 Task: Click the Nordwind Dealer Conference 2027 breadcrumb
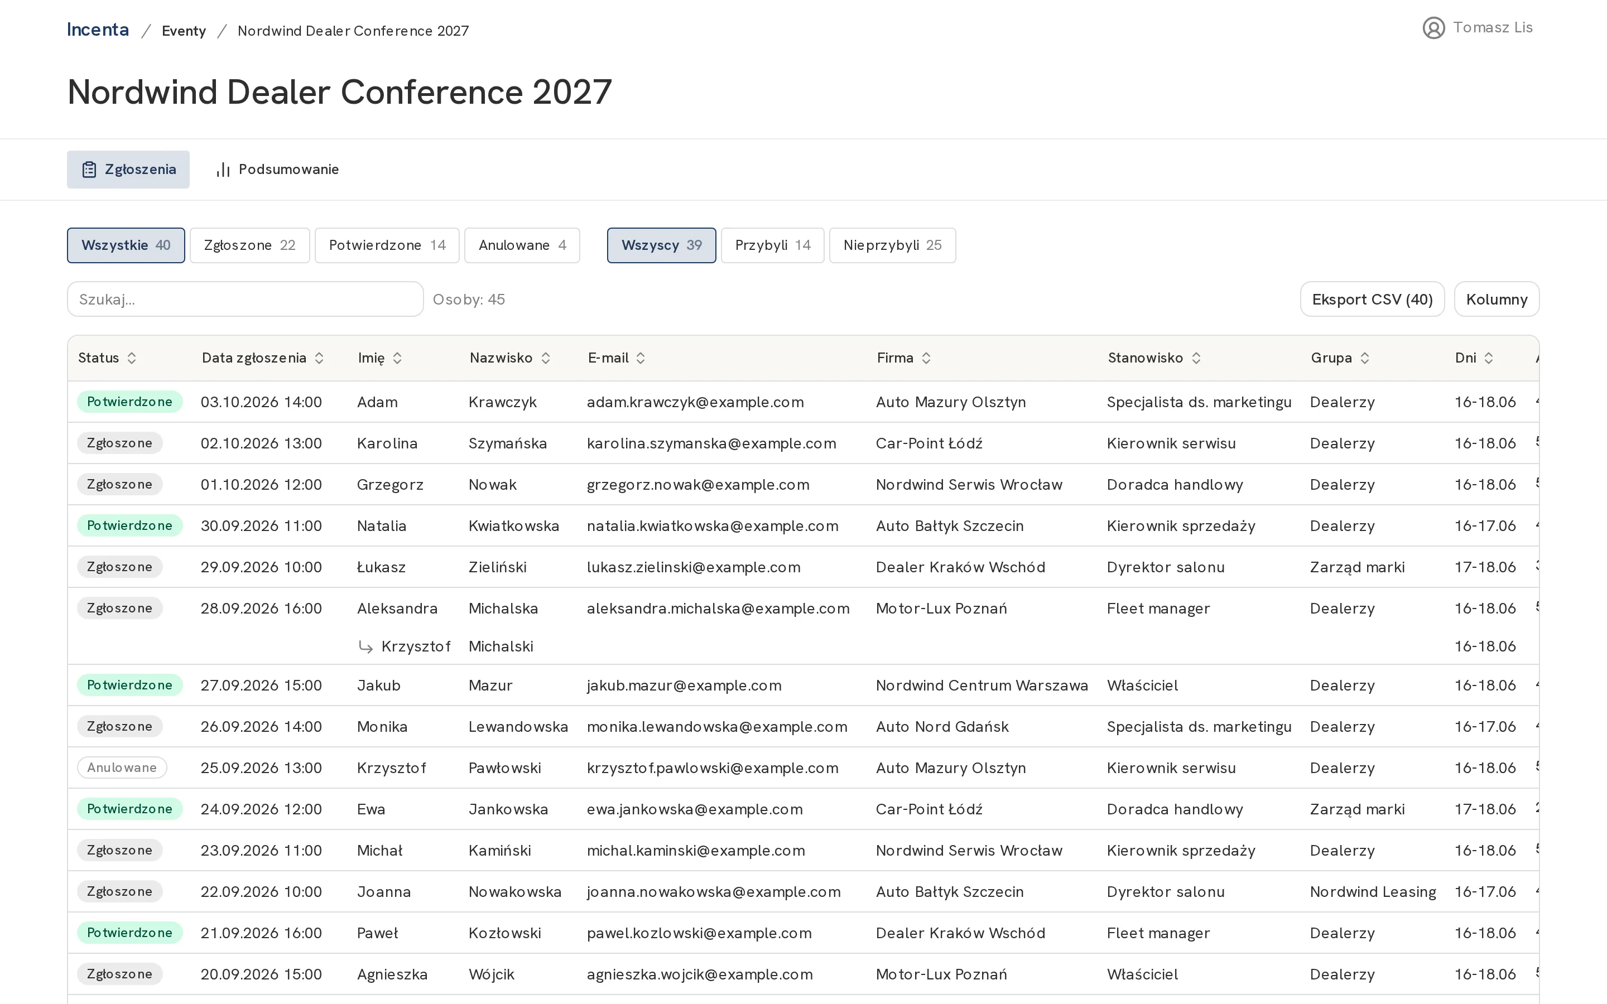(353, 31)
